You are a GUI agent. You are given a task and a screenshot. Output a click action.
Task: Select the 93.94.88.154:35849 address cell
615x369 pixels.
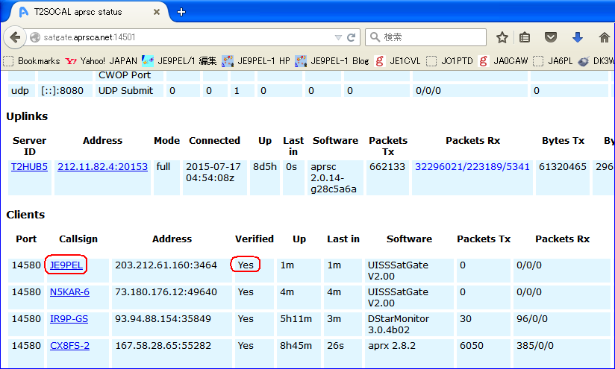(172, 324)
